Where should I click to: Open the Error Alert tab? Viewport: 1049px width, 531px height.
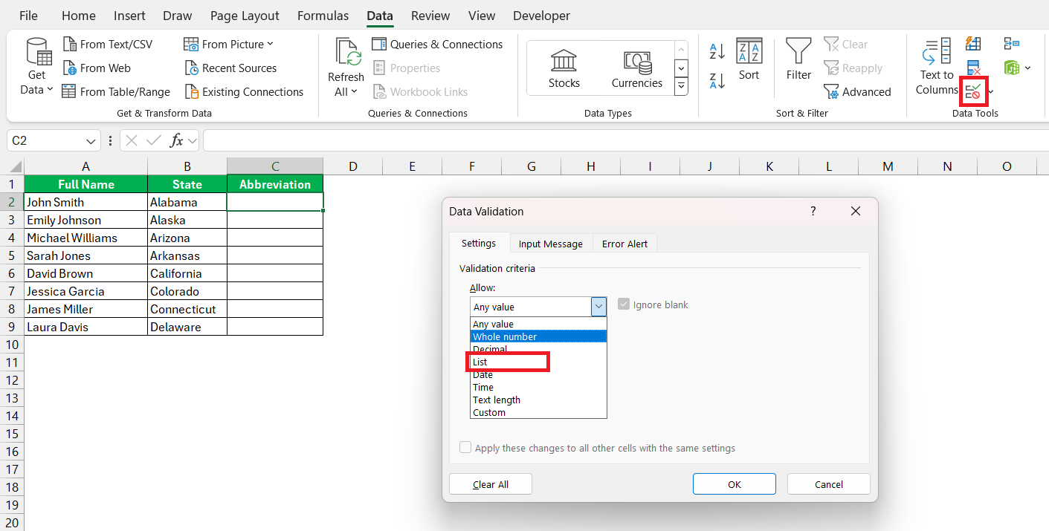[624, 244]
